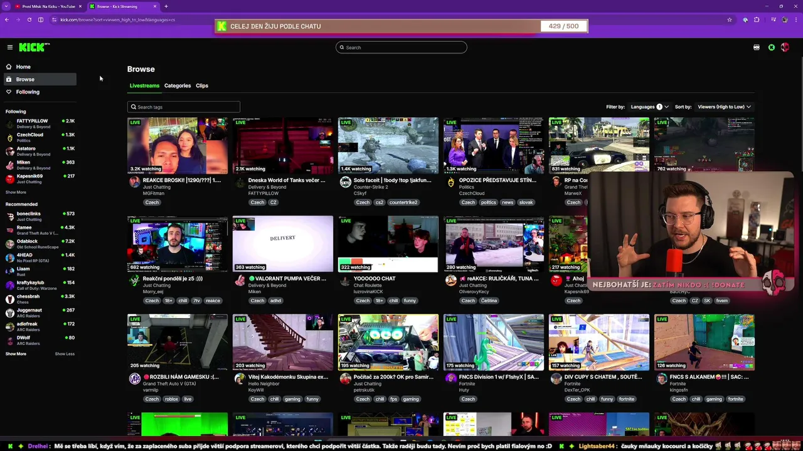Open stream title 'OPOZICE PŘEDSTAVUJE STÍN...'
Image resolution: width=803 pixels, height=451 pixels.
497,180
